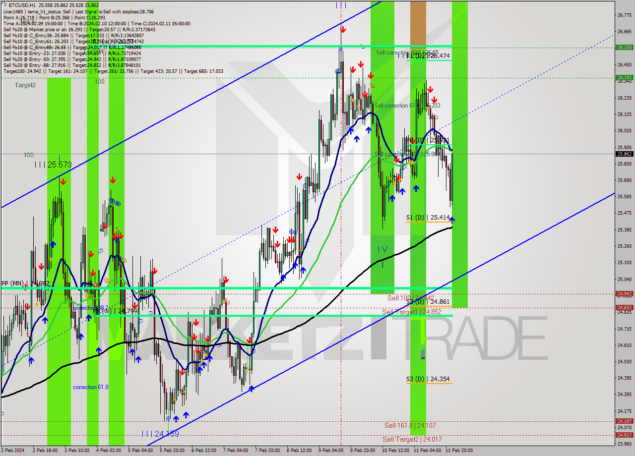The height and width of the screenshot is (456, 635).
Task: Click the 5 Feb 04:00 time axis label
Action: [140, 451]
